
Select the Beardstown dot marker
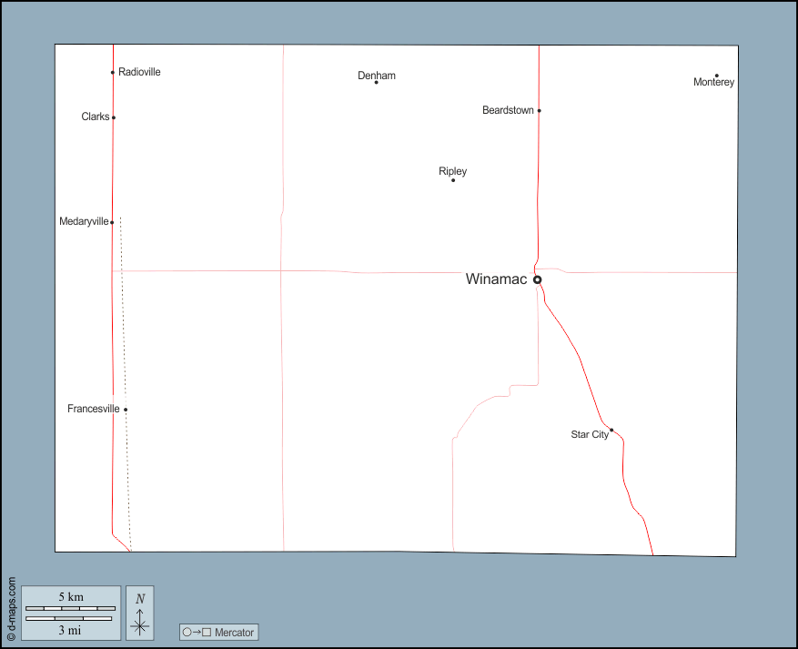point(539,111)
